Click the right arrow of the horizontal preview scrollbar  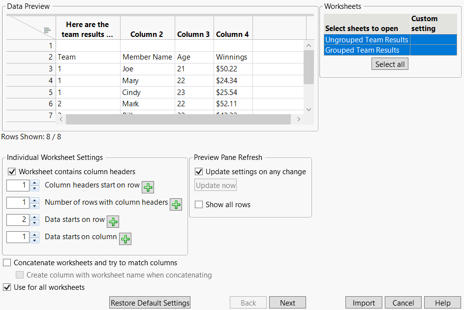pos(299,119)
